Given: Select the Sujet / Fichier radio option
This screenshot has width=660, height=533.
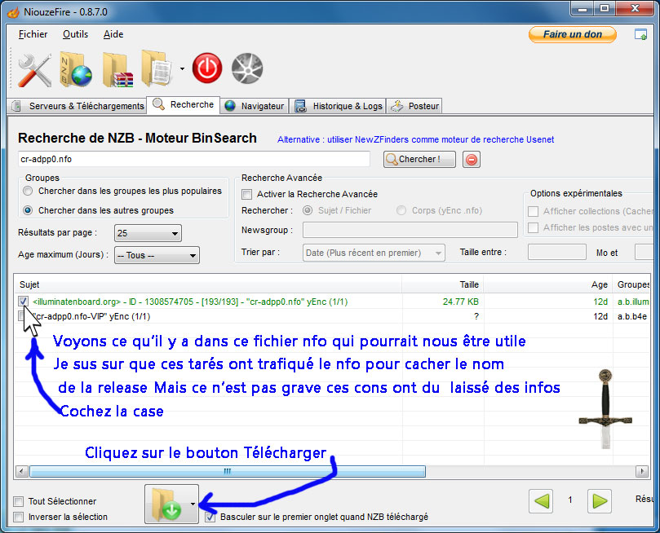Looking at the screenshot, I should (x=308, y=210).
